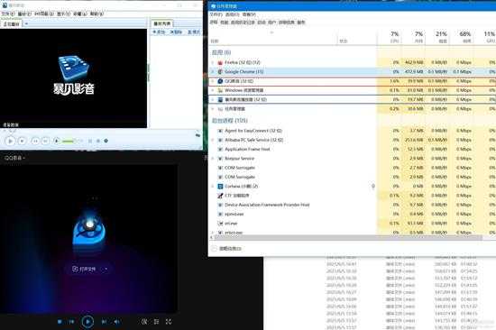Mute sound with QQ影音 speaker icon
This screenshot has height=330, width=496.
click(116, 322)
